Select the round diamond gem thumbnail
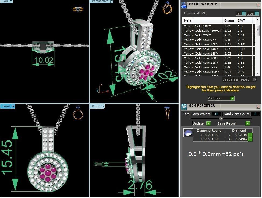Screen dimensions: 262x198 [188, 133]
